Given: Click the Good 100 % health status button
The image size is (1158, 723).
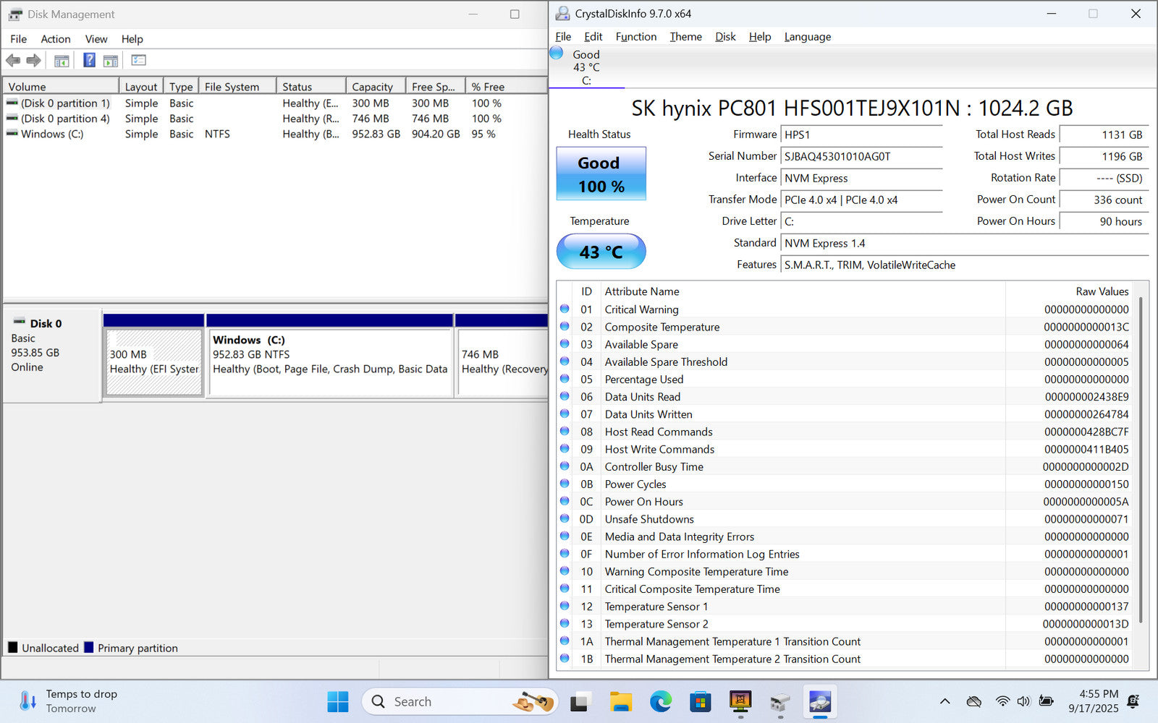Looking at the screenshot, I should [601, 174].
